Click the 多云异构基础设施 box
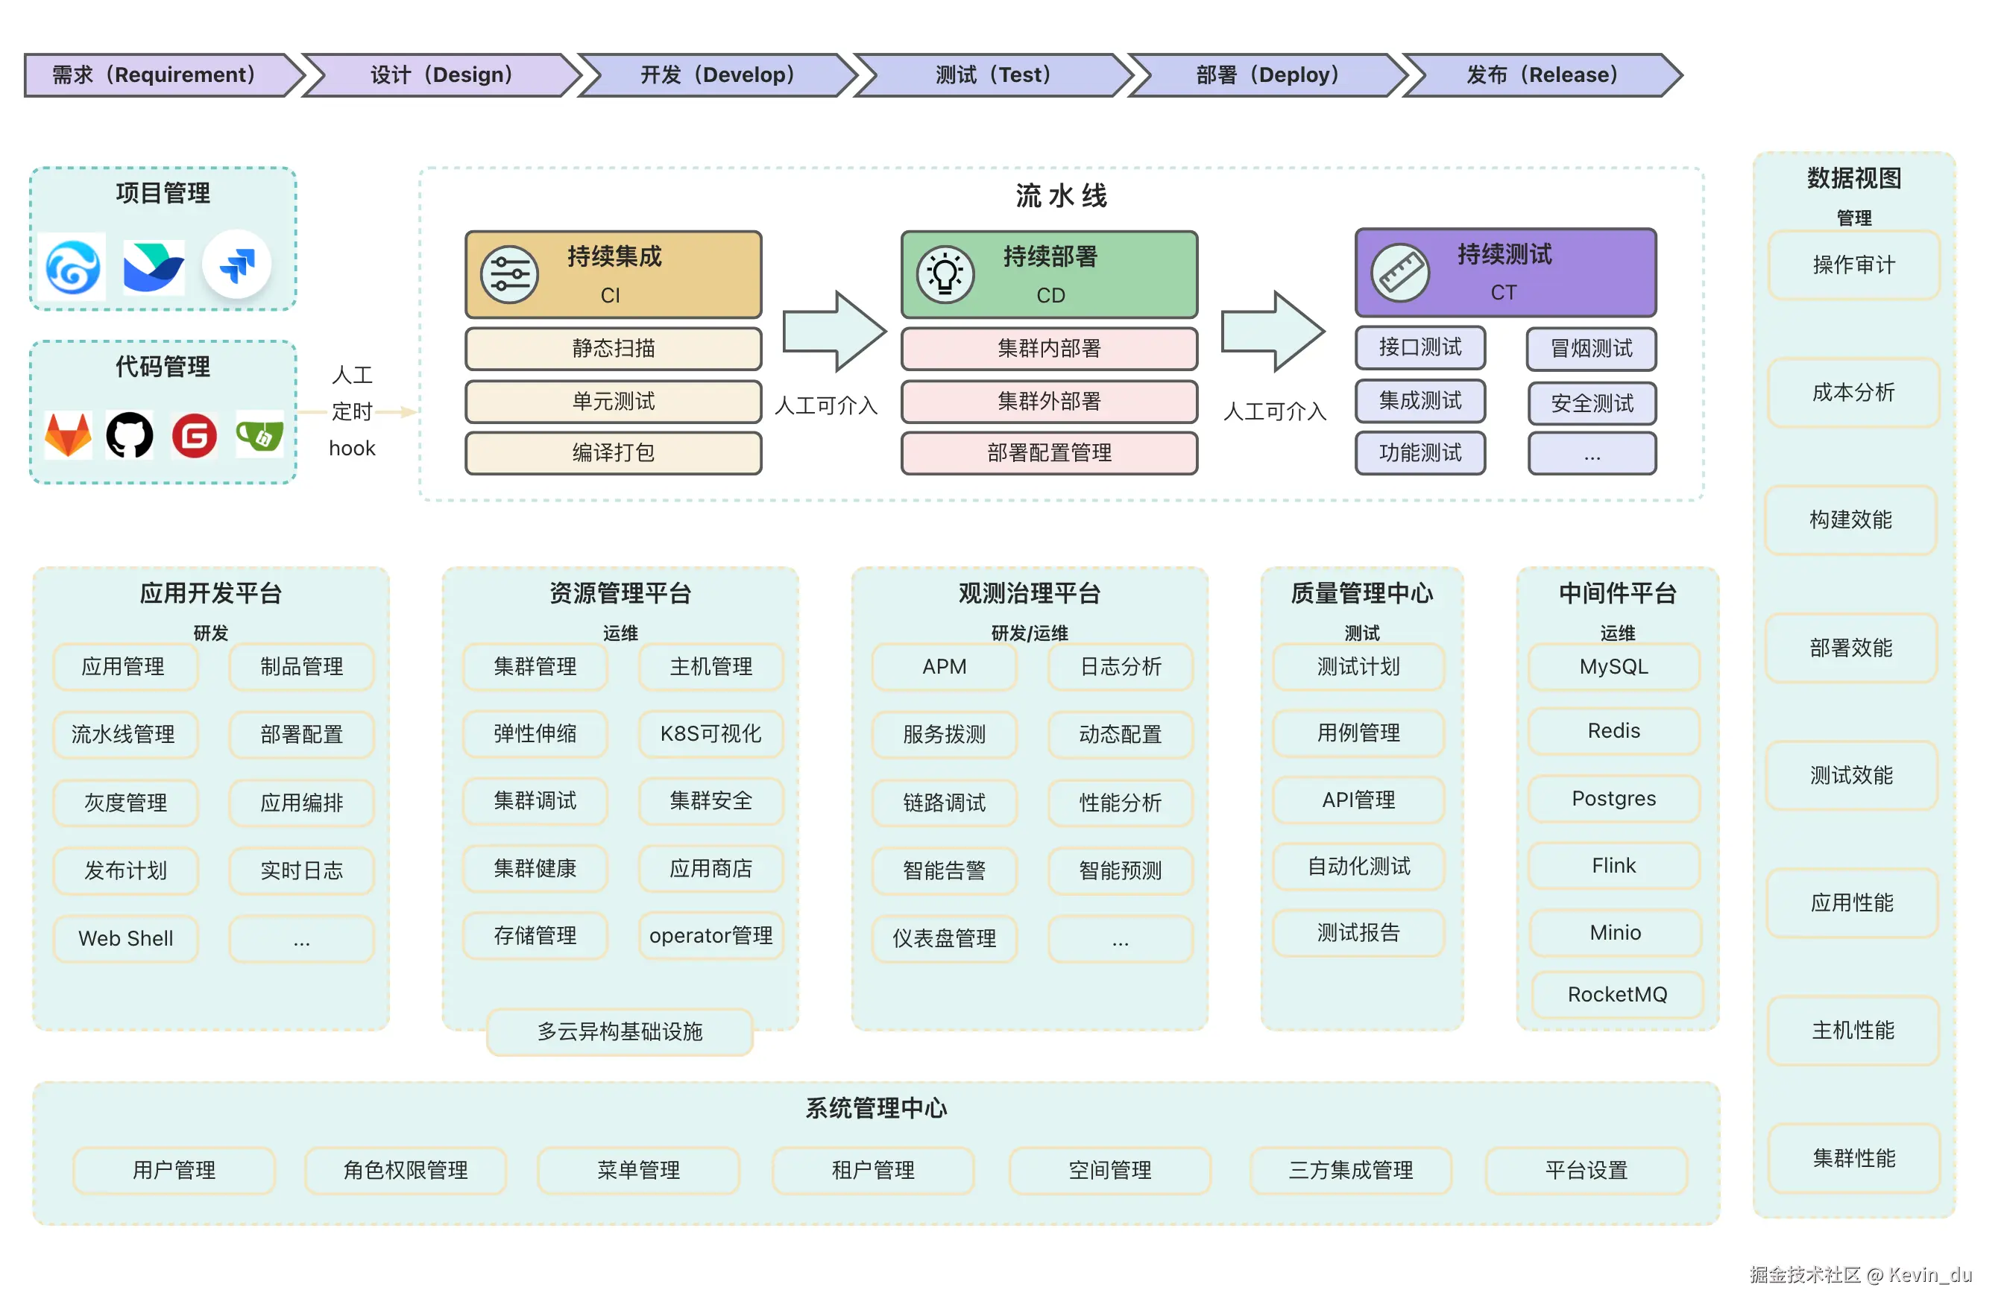 [620, 1031]
